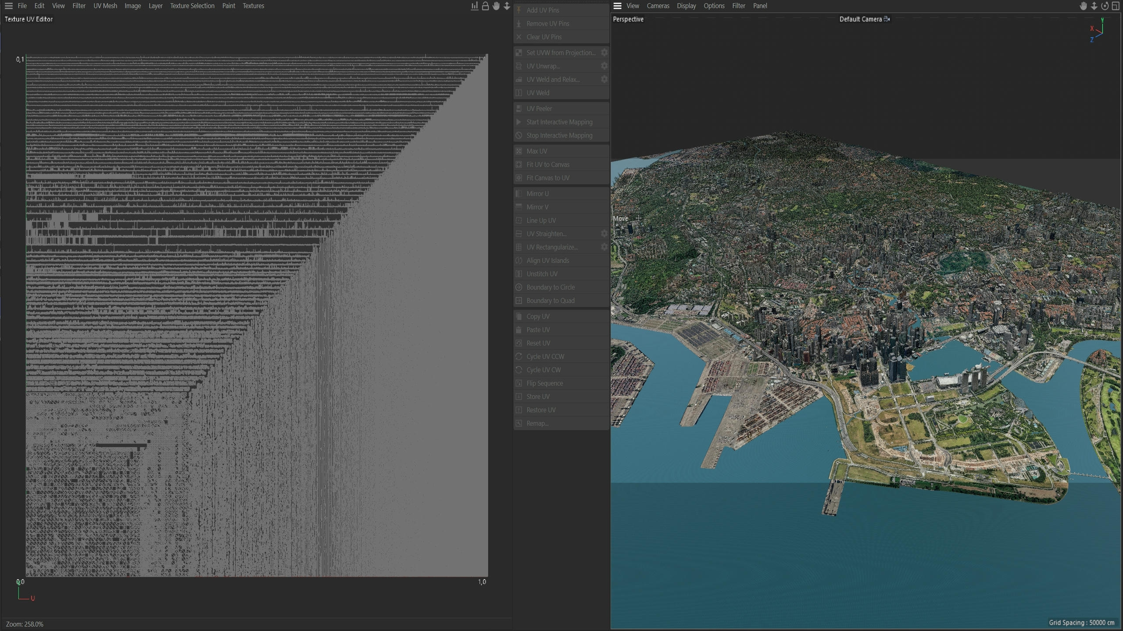Open the viewport Options menu

tap(714, 6)
